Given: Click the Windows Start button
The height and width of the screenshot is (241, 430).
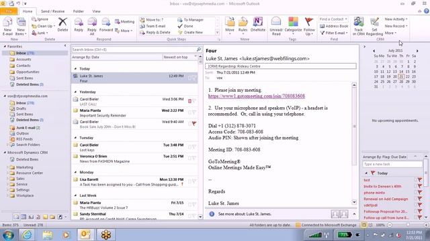Looking at the screenshot, I should pyautogui.click(x=8, y=235).
